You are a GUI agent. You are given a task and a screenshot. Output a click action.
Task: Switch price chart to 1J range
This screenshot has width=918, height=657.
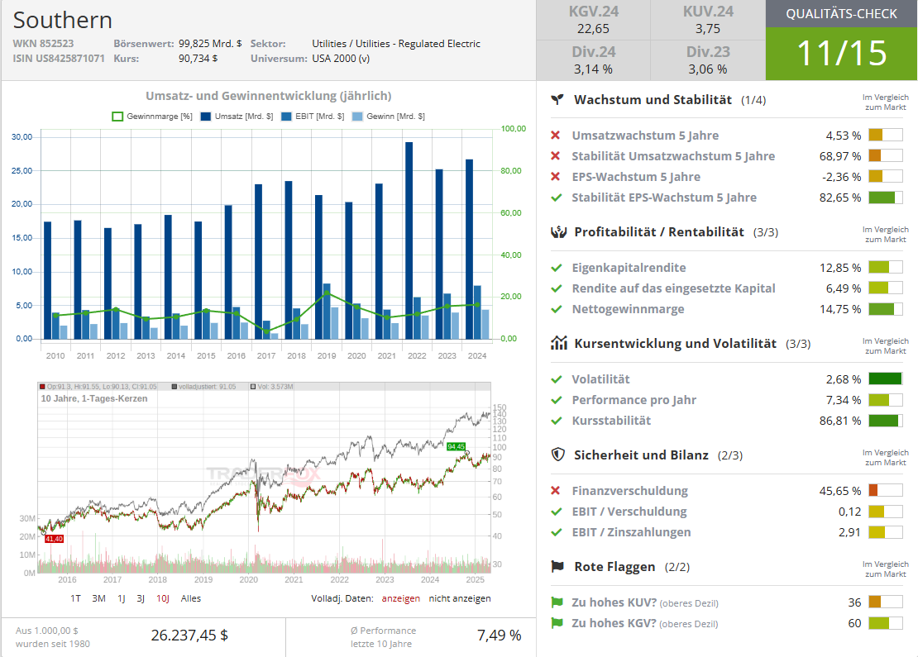(x=122, y=598)
